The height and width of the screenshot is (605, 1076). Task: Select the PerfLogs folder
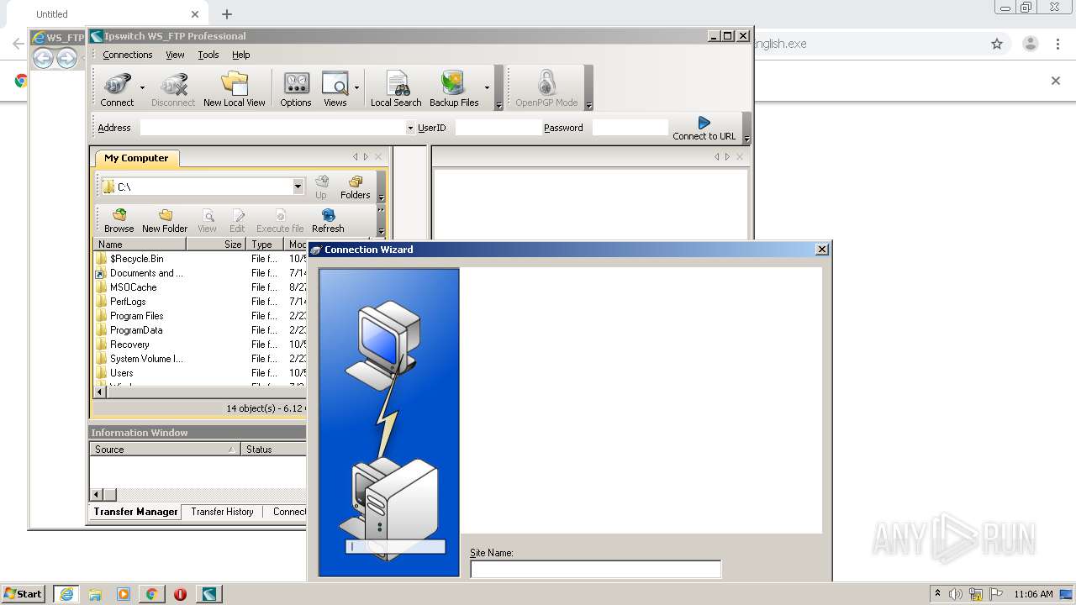tap(128, 302)
